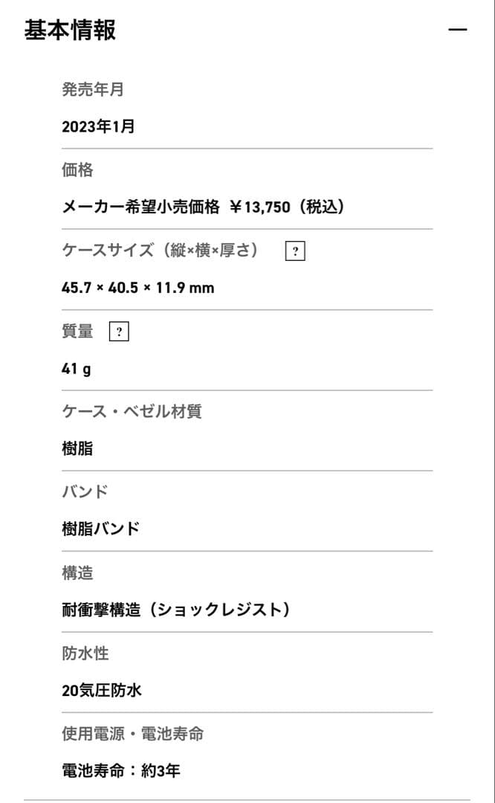Screen dimensions: 495x803
Task: Select the 20気圧防水 value
Action: [102, 690]
